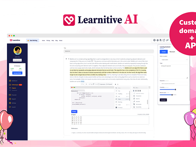This screenshot has height=147, width=196.
Task: Click the link icon in top toolbar
Action: point(167,40)
